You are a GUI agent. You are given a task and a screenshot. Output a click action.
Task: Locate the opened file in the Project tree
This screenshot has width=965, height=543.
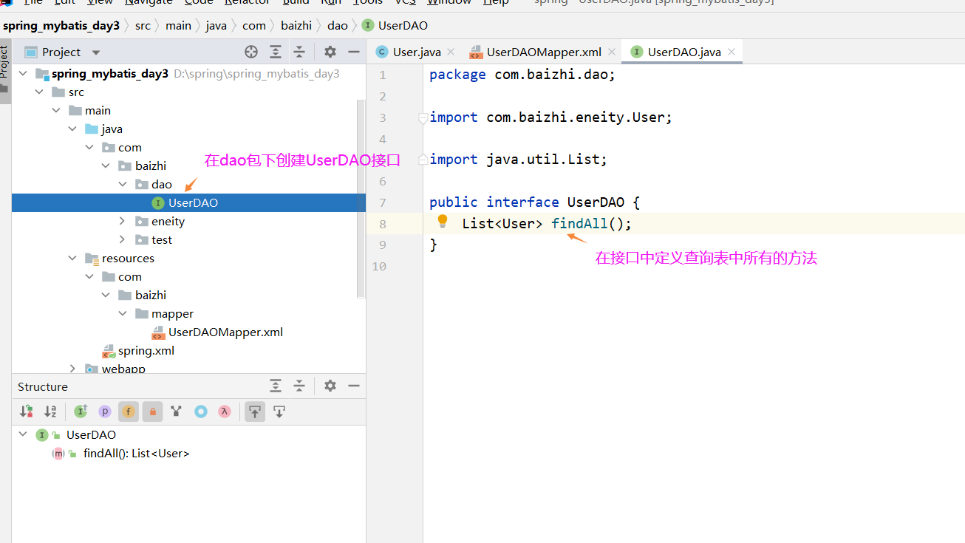pyautogui.click(x=251, y=52)
